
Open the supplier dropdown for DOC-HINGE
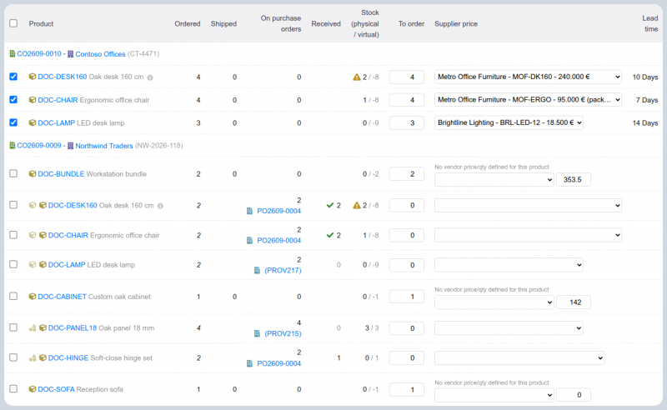point(519,358)
